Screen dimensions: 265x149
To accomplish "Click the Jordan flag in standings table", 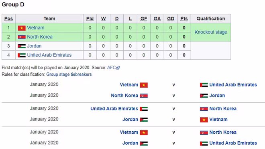I will click(22, 46).
